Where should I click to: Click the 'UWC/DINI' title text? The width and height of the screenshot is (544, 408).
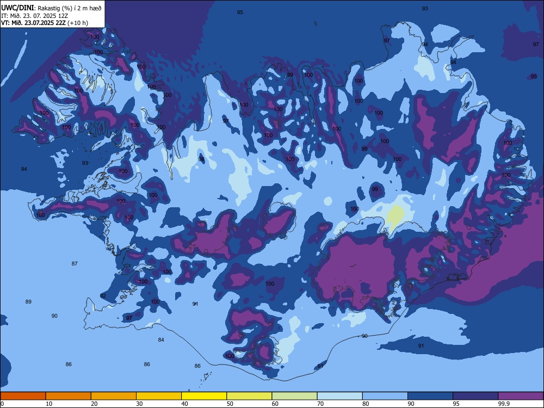pyautogui.click(x=17, y=8)
